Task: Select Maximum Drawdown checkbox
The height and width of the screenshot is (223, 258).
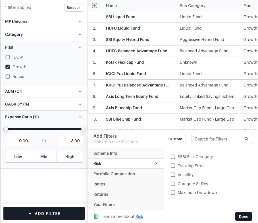Action: coord(173,193)
